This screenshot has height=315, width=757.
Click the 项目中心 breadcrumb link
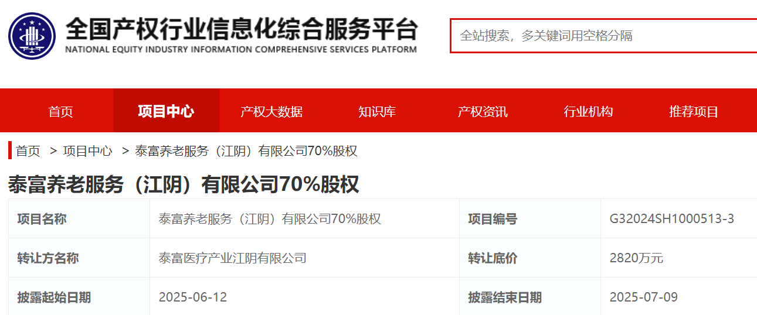click(87, 151)
